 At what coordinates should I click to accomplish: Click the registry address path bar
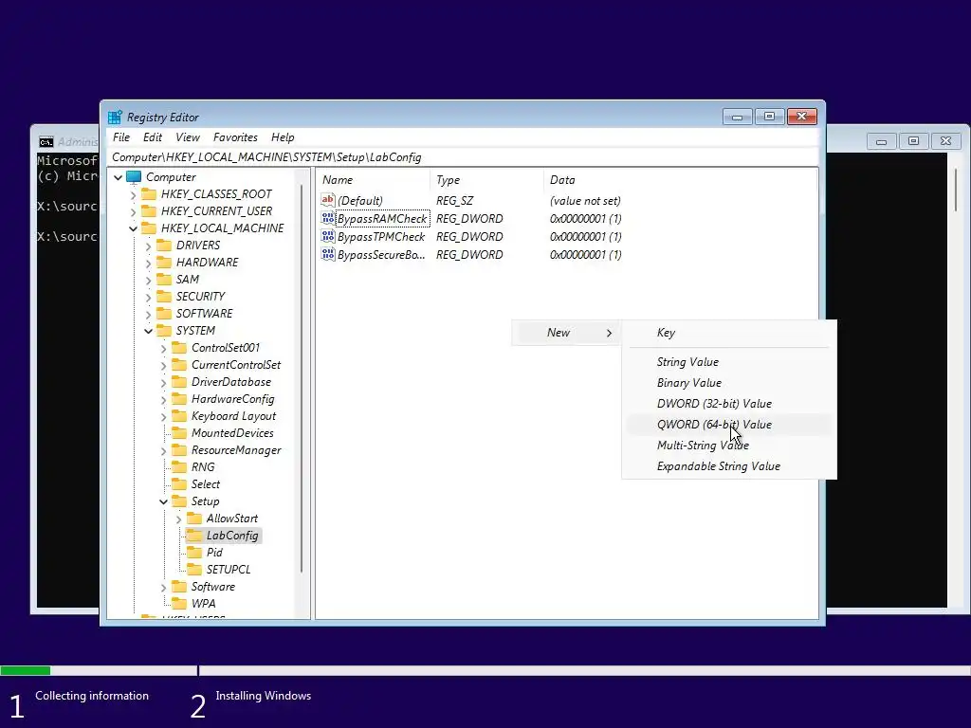click(465, 157)
